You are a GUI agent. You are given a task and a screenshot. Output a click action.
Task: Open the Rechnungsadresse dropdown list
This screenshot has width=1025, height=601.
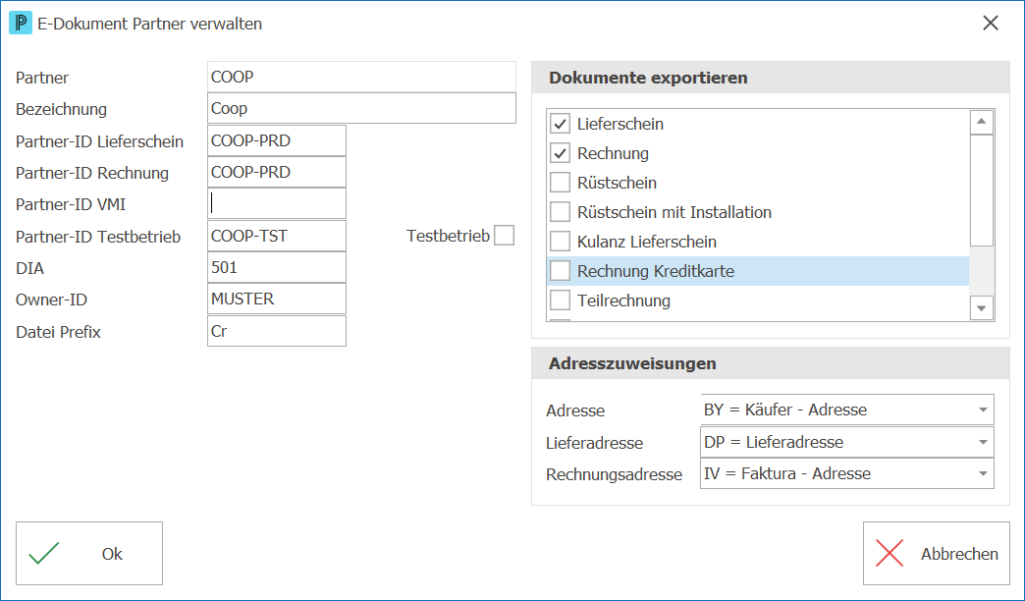coord(846,473)
